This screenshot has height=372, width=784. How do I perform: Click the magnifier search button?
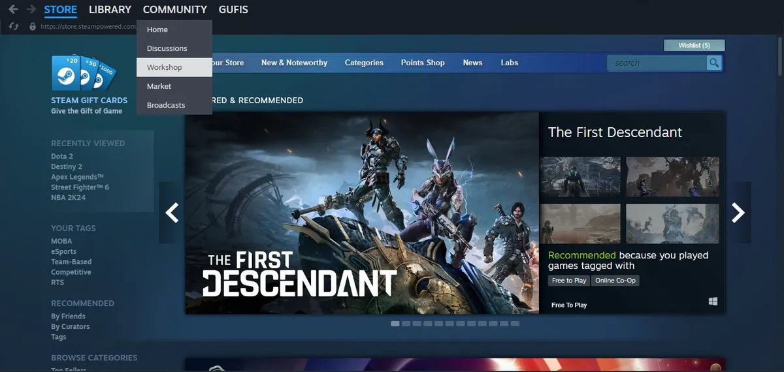tap(714, 63)
